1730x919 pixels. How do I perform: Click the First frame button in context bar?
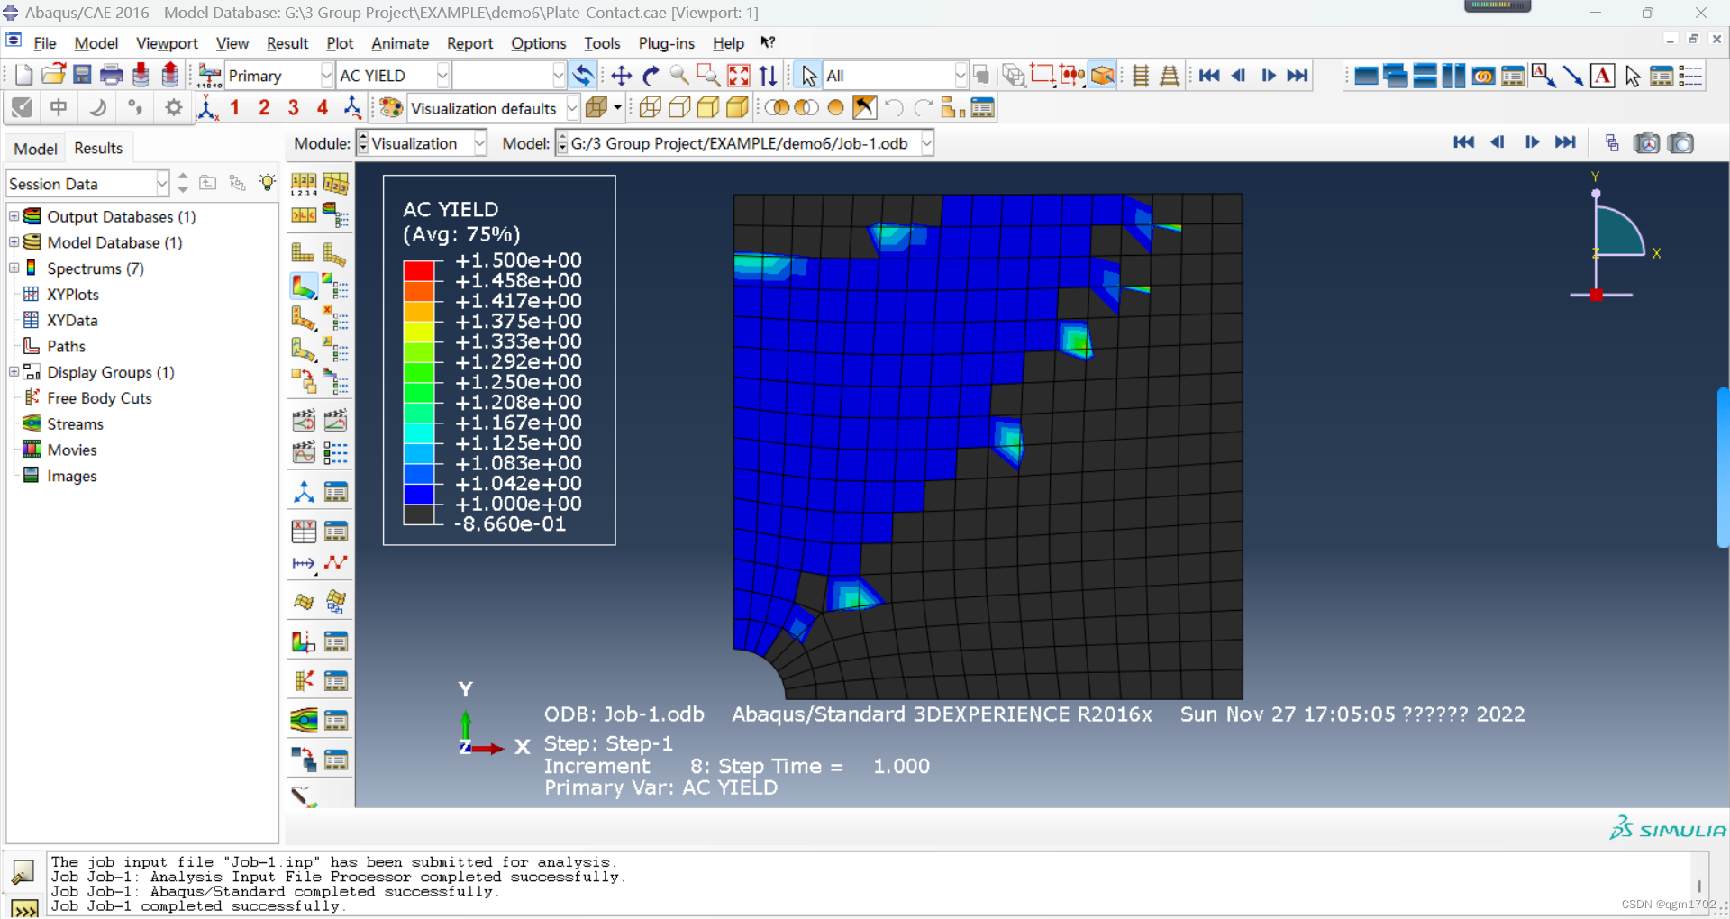1463,142
